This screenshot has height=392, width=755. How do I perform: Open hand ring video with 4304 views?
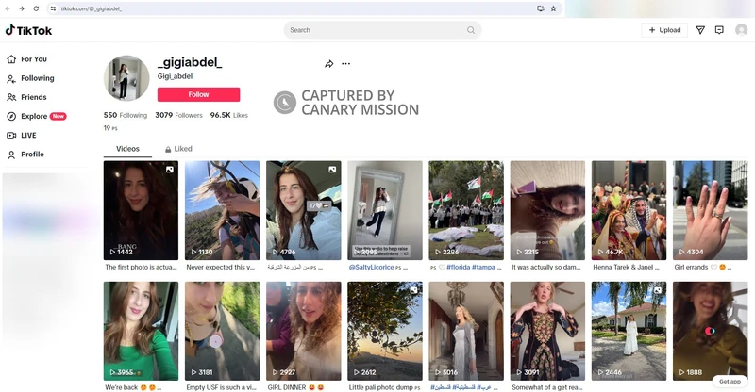tap(711, 210)
